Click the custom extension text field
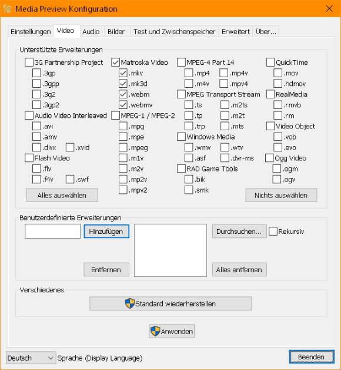Screen dimensions: 341x370 coord(52,231)
